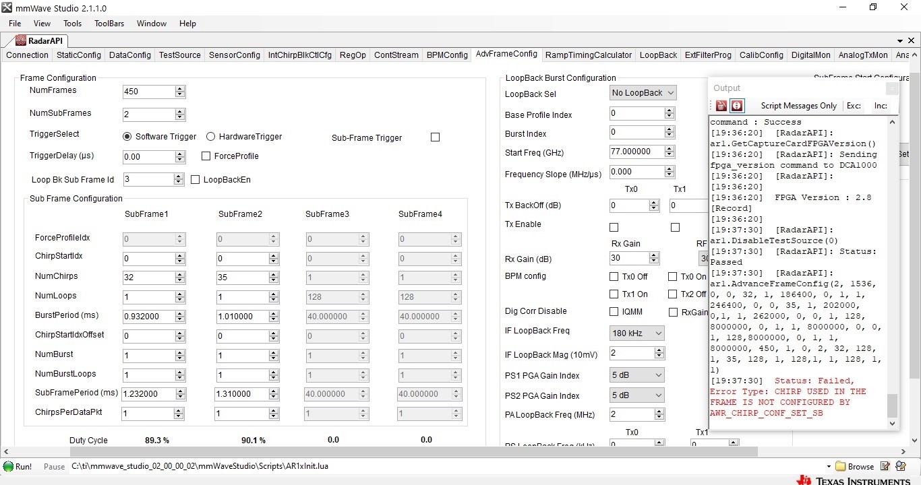Click the Run! script button
The width and height of the screenshot is (921, 485).
(x=18, y=466)
